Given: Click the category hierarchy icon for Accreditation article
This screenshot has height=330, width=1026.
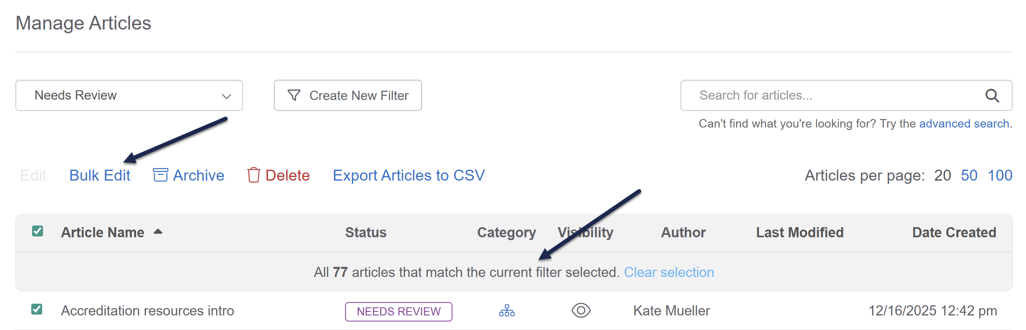Looking at the screenshot, I should click(507, 311).
